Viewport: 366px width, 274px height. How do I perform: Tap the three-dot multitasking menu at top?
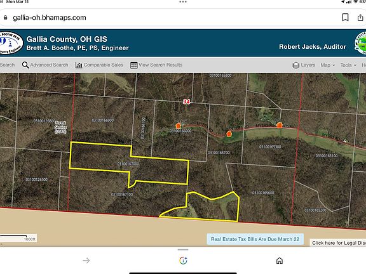pyautogui.click(x=183, y=2)
